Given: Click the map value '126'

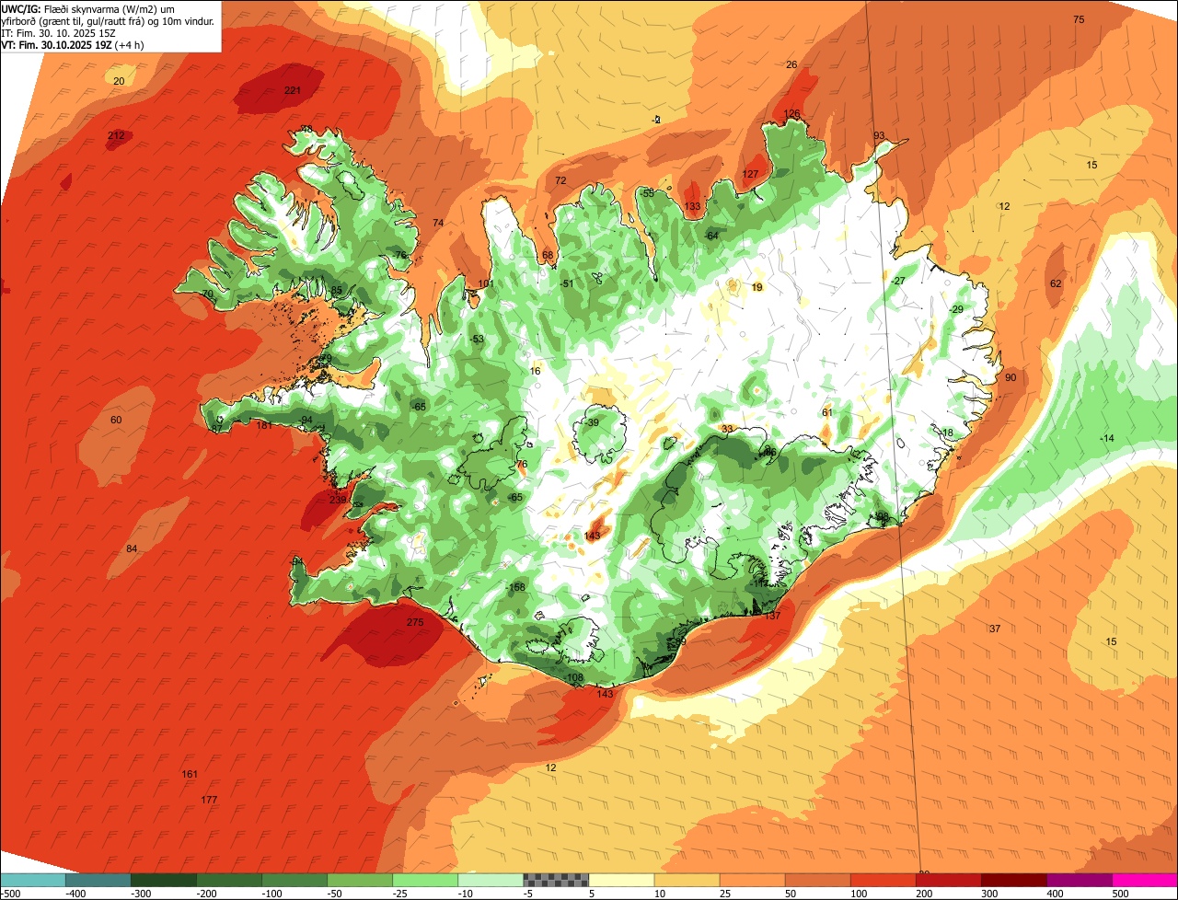Looking at the screenshot, I should tap(791, 113).
